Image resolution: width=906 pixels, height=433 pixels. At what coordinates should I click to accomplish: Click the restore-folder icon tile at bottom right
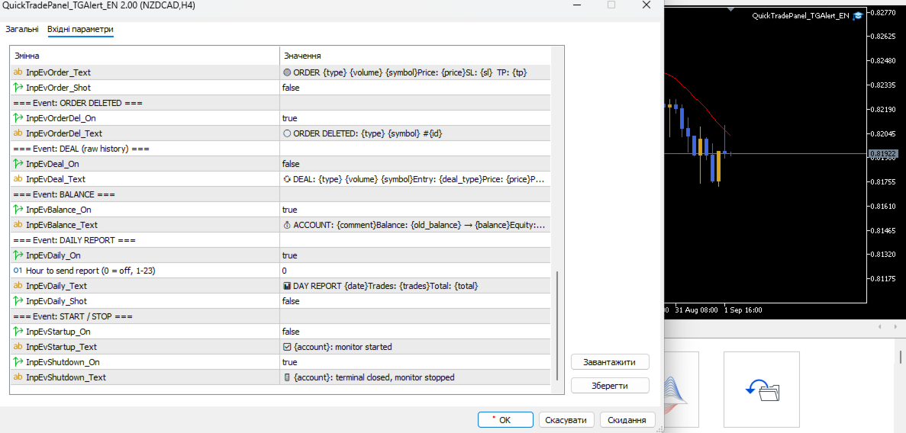(762, 390)
